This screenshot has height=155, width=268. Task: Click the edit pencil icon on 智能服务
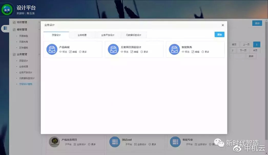(193, 52)
